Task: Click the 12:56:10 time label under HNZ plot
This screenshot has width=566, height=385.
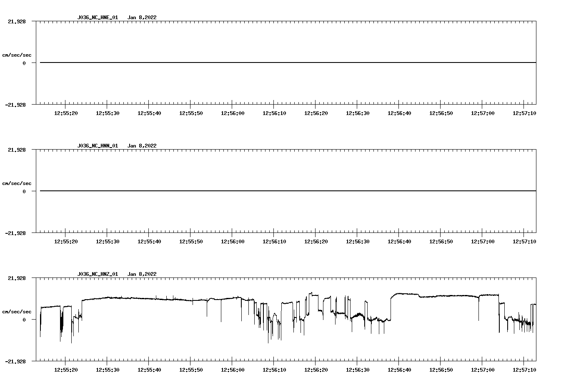Action: pyautogui.click(x=274, y=370)
